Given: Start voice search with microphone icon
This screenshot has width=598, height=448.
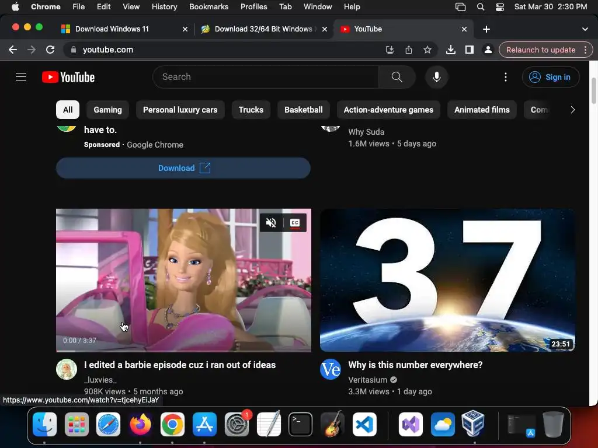Looking at the screenshot, I should click(x=437, y=77).
